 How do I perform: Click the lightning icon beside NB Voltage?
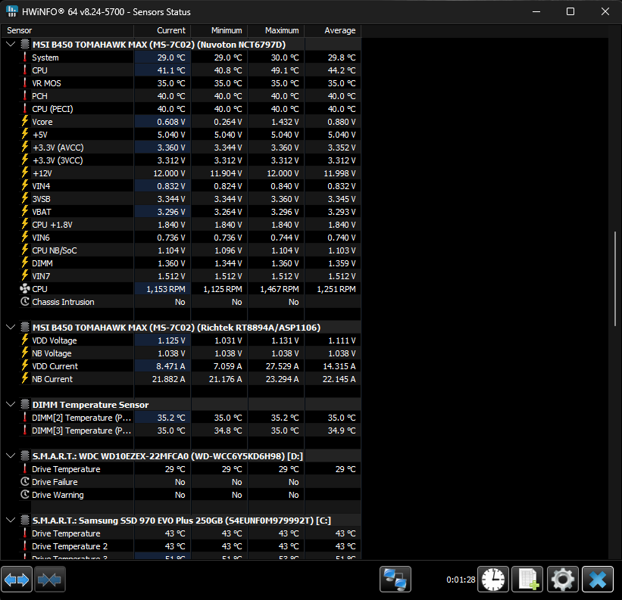(25, 353)
